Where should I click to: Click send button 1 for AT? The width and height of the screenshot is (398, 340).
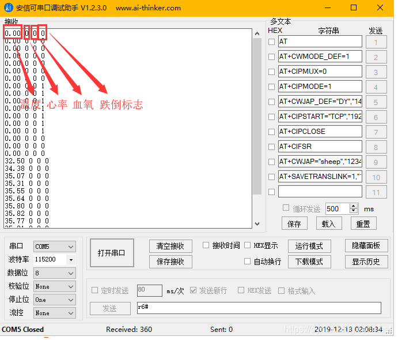coord(376,42)
